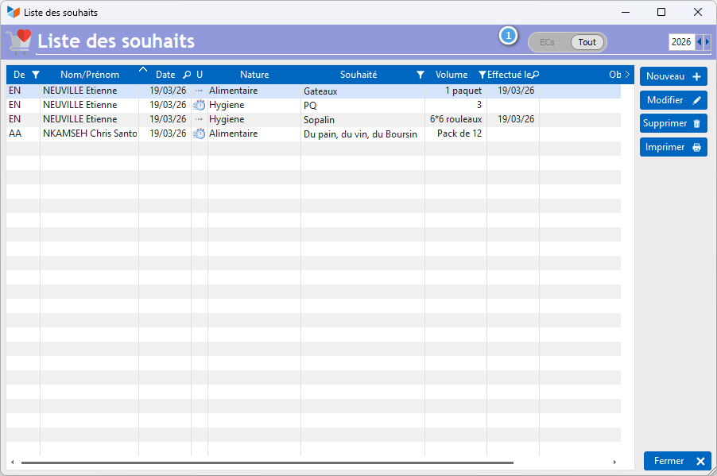Print the list with Imprimer button

click(673, 147)
